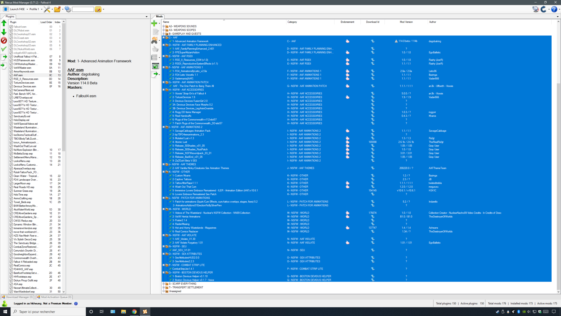The width and height of the screenshot is (561, 316).
Task: Open settings gear icon in toolbar
Action: click(68, 9)
